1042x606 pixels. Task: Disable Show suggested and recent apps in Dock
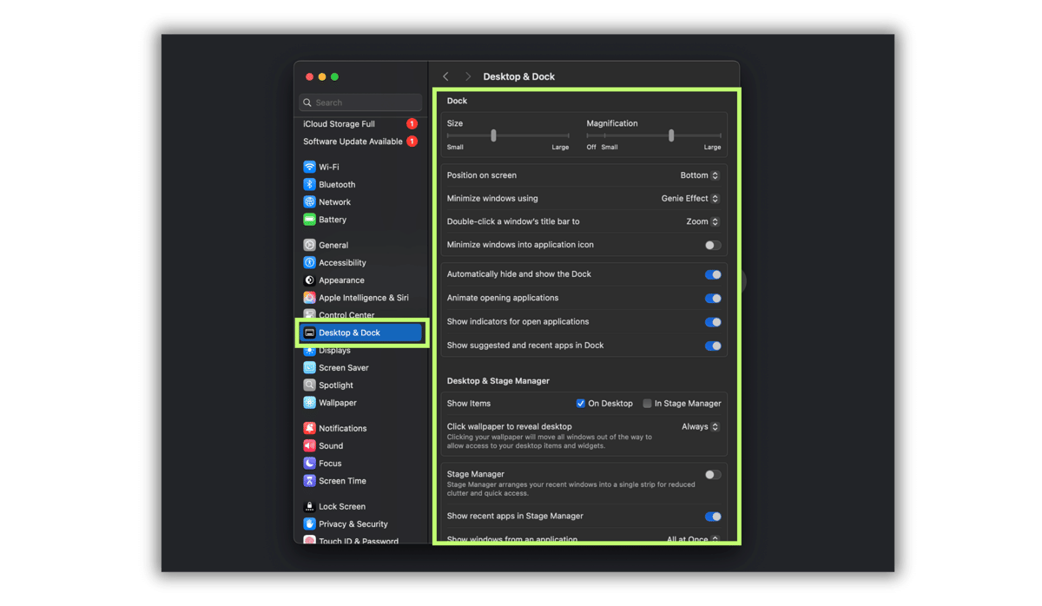[x=713, y=346]
